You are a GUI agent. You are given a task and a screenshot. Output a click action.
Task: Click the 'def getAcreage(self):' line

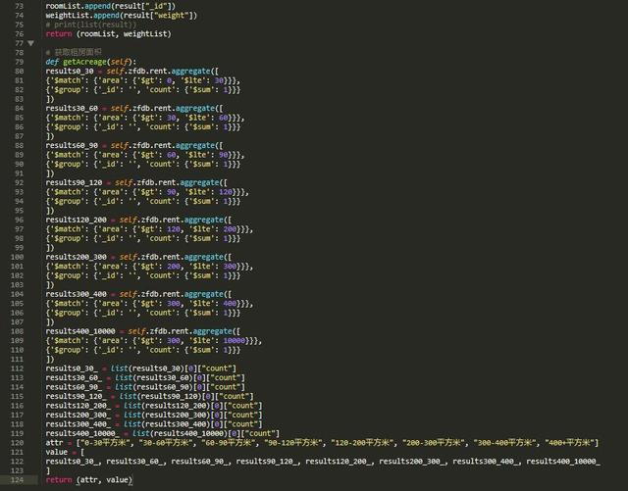pos(91,62)
